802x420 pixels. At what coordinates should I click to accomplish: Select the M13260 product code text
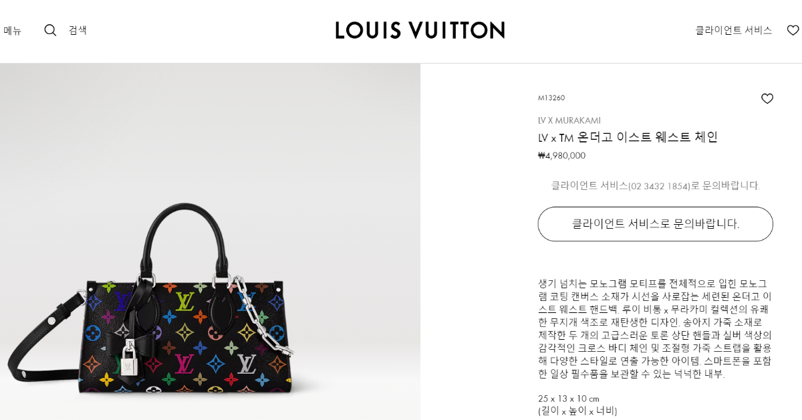pyautogui.click(x=551, y=98)
